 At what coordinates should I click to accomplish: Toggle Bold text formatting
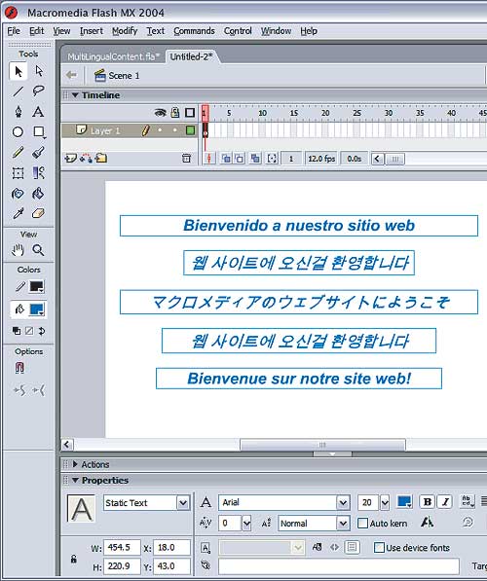pos(427,502)
